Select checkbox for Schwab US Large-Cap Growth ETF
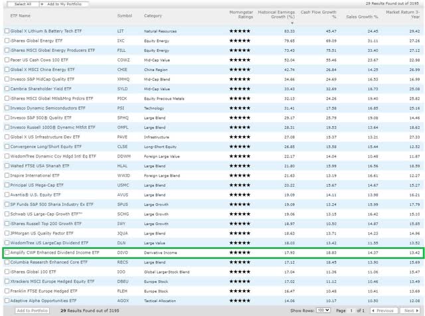Screen dimensions: 425x316 [x=7, y=214]
